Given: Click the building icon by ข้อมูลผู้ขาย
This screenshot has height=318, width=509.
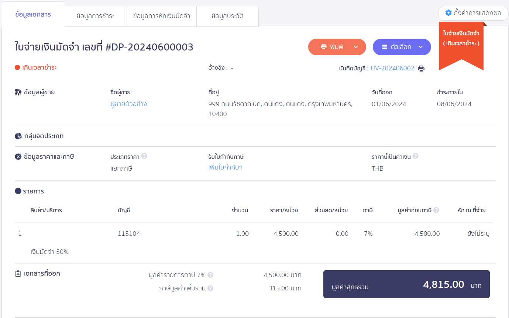Looking at the screenshot, I should 18,92.
